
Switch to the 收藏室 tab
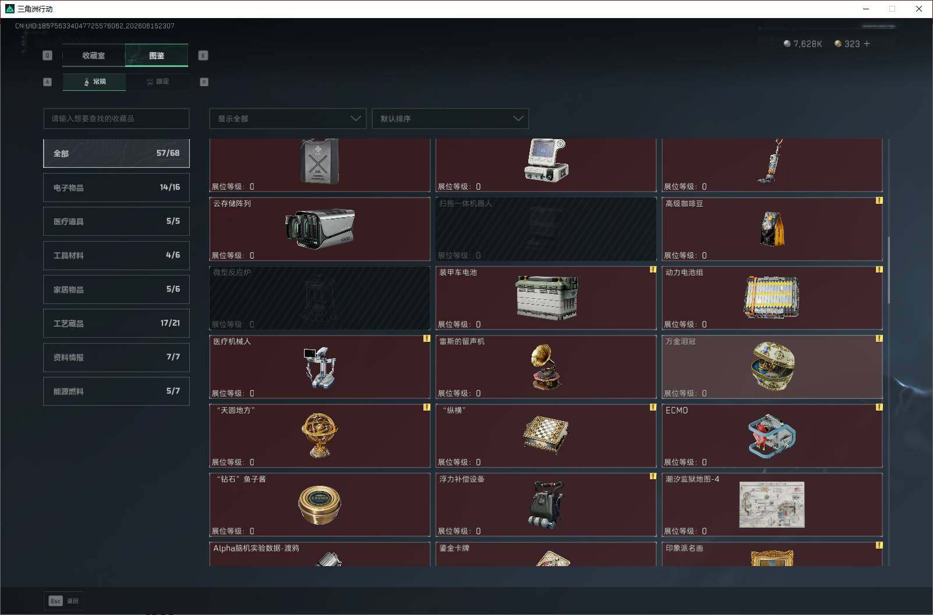tap(94, 55)
